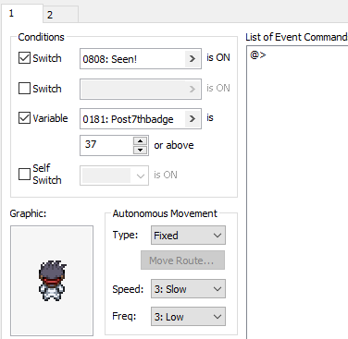
Task: Click disabled arrow of second switch field
Action: tap(193, 89)
